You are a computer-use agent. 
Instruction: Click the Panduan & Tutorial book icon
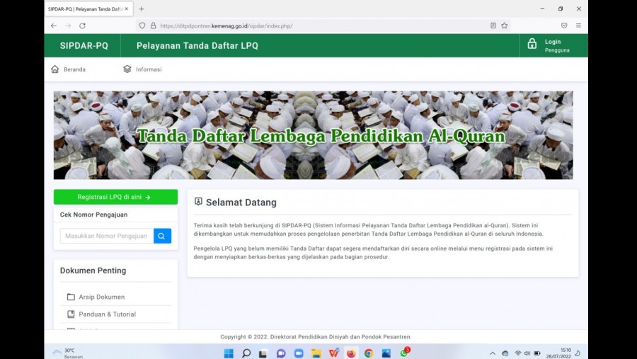tap(71, 314)
